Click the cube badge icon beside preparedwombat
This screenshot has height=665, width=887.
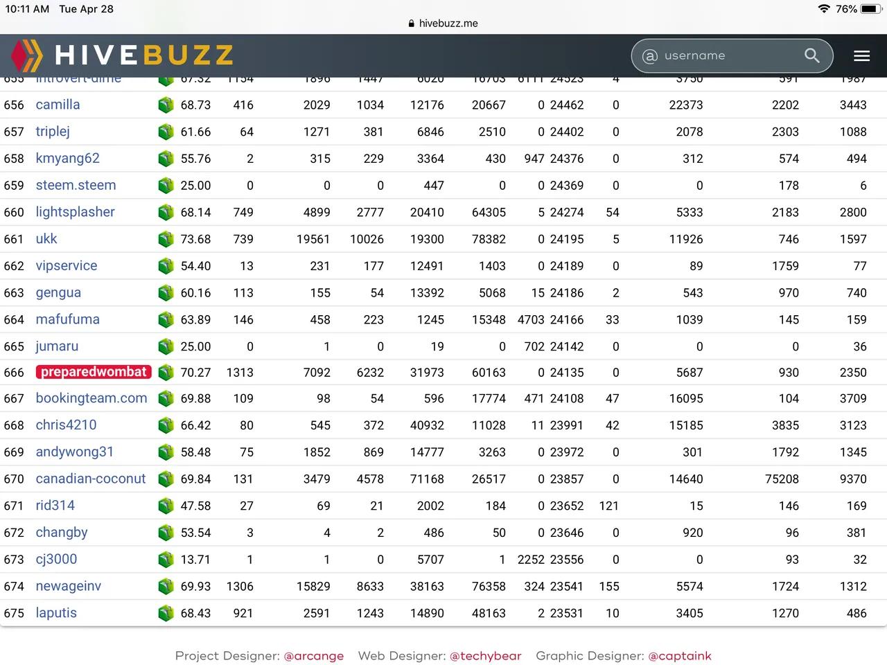click(166, 373)
